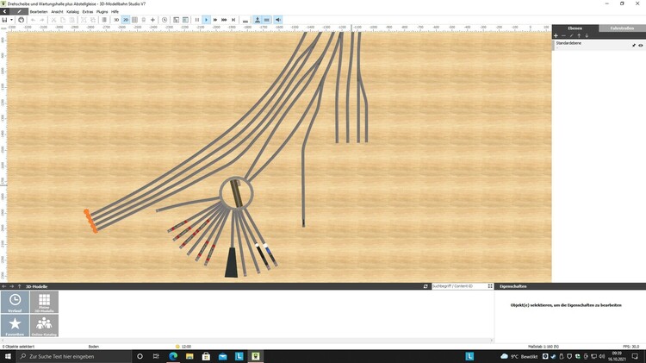Select the Standardebene layer row
Screen dimensions: 646x363
(599, 45)
